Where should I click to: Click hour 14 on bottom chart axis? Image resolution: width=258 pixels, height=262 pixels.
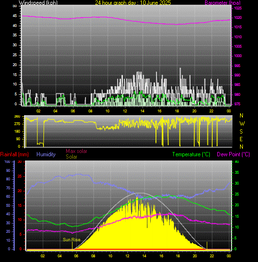[144, 256]
